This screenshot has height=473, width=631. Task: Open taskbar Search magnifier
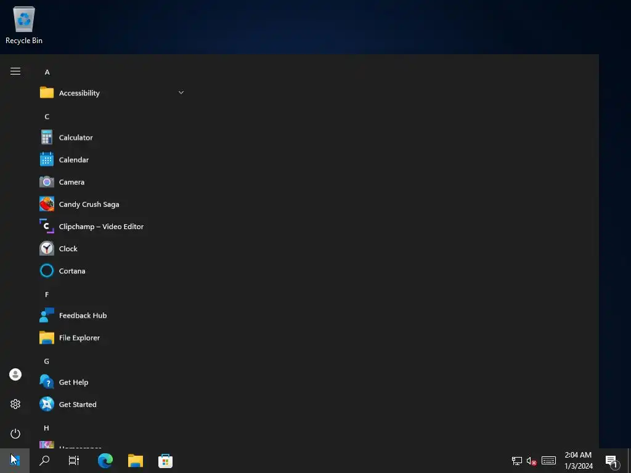pyautogui.click(x=44, y=461)
